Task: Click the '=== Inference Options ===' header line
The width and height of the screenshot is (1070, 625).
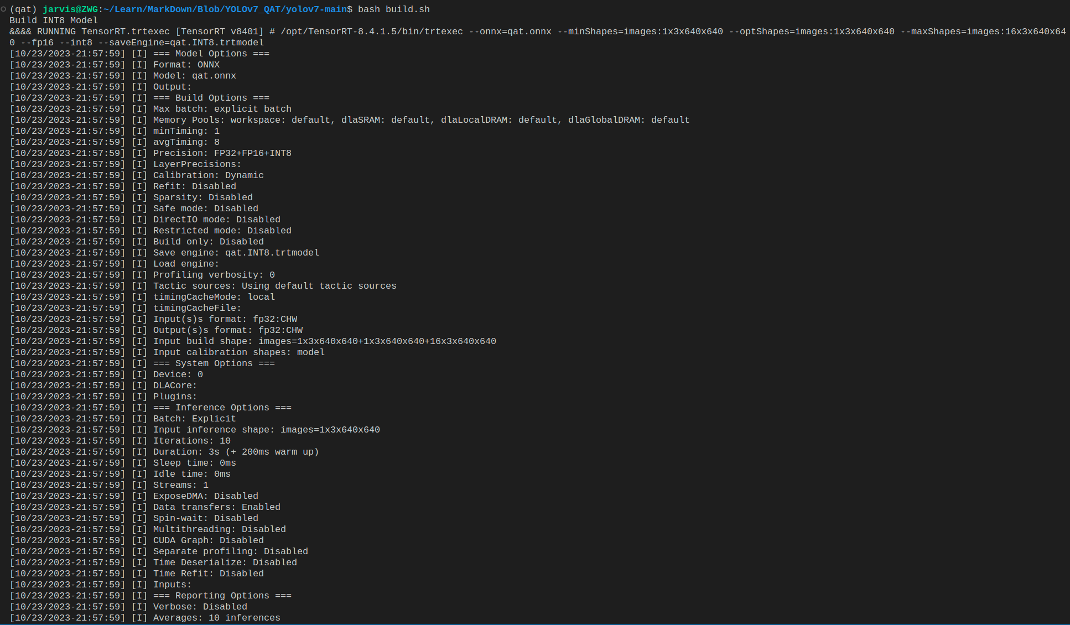Action: pos(222,408)
